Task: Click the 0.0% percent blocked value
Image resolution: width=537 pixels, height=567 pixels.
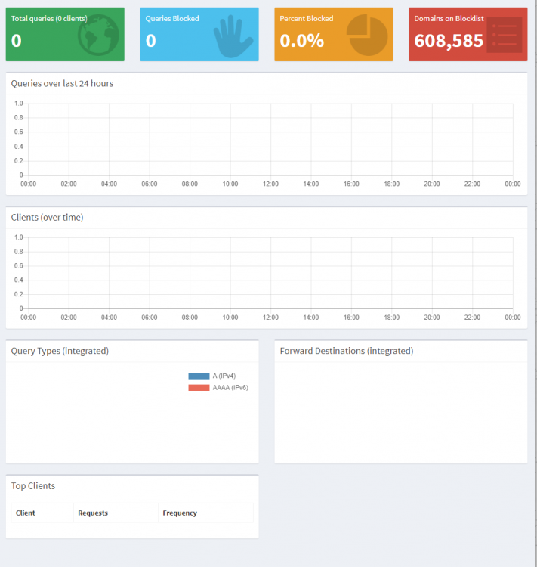Action: pyautogui.click(x=302, y=41)
